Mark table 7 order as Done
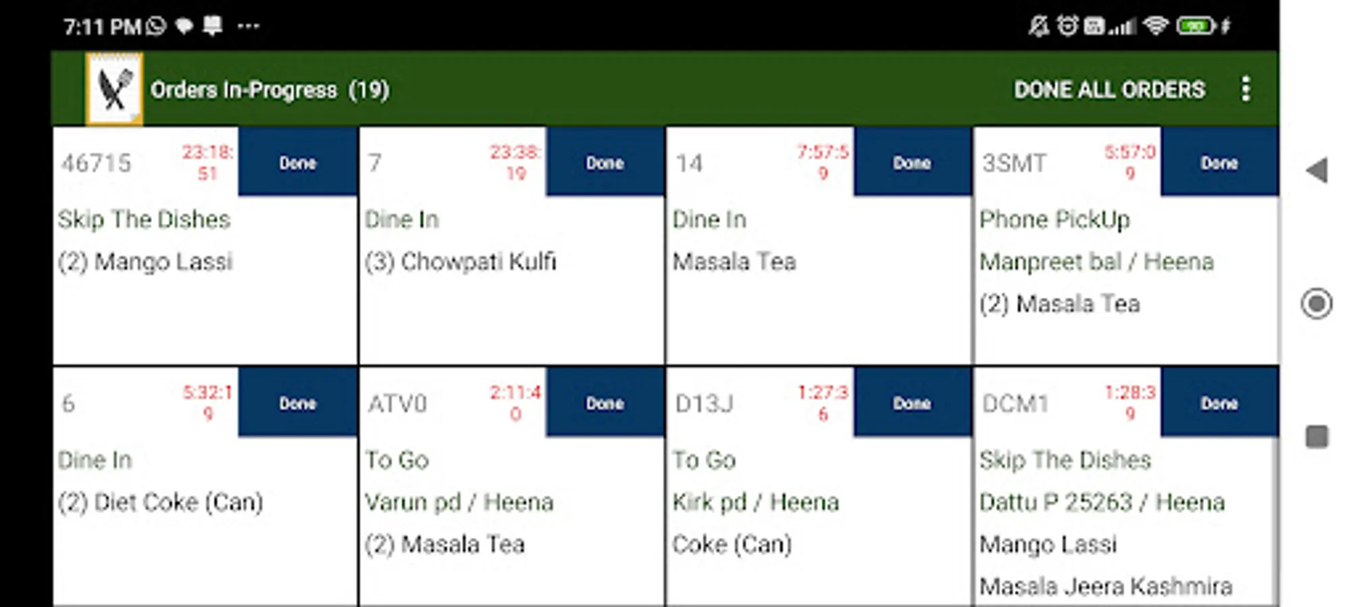Viewport: 1353px width, 607px height. coord(605,162)
